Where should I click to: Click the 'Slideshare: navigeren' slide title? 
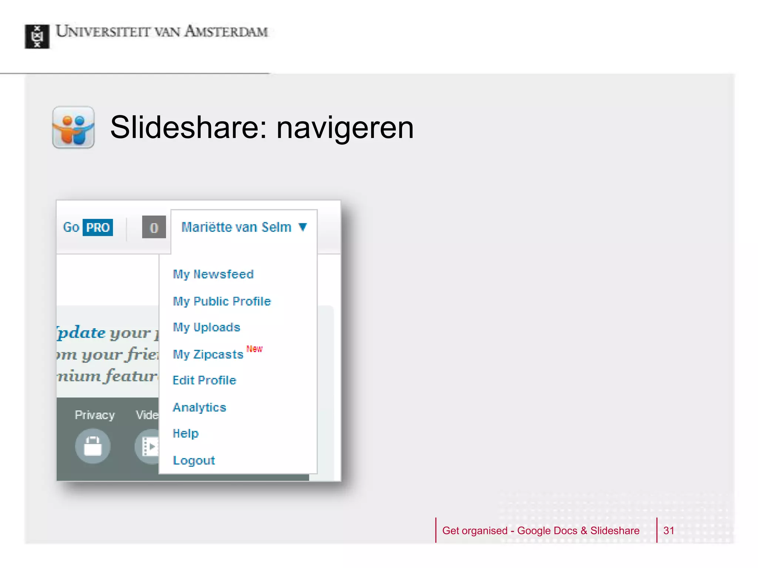262,128
